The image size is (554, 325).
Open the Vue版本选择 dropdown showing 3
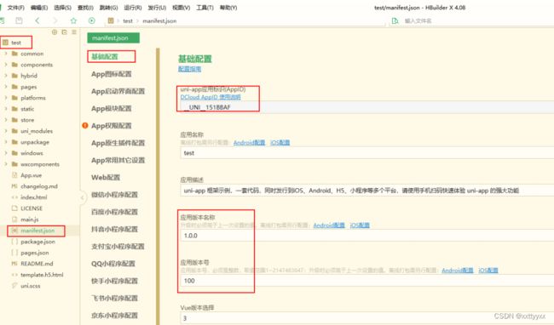[x=366, y=318]
